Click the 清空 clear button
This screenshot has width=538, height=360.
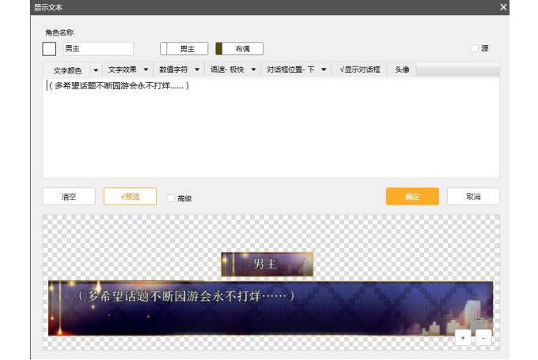(x=69, y=197)
